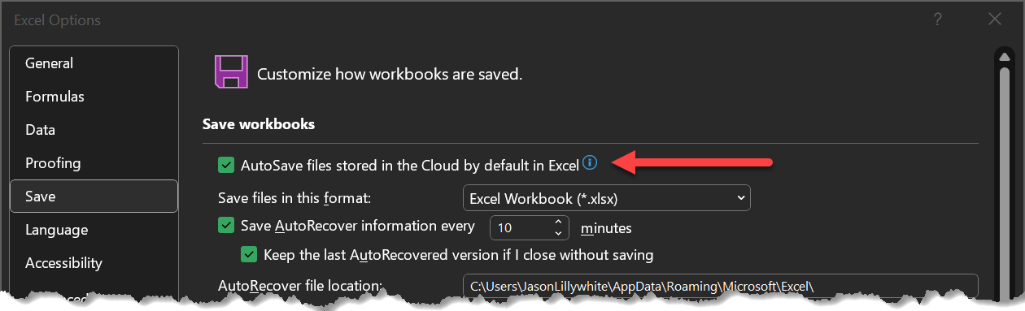Decrease AutoRecover minutes with down arrow

[558, 234]
